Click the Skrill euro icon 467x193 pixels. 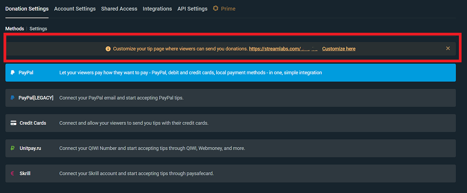(13, 173)
